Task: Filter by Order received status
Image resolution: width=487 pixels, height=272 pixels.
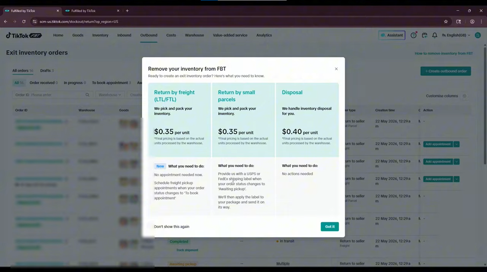Action: 43,83
